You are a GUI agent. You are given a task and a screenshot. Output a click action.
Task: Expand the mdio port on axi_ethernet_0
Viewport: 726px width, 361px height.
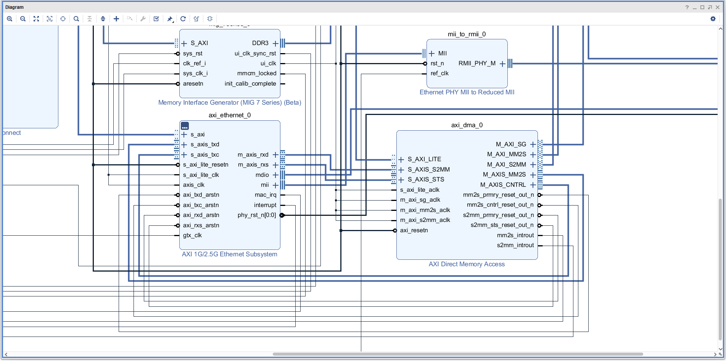pos(275,175)
